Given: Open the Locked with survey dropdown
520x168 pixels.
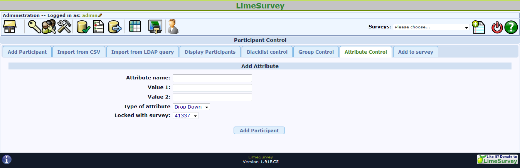Looking at the screenshot, I should [185, 115].
